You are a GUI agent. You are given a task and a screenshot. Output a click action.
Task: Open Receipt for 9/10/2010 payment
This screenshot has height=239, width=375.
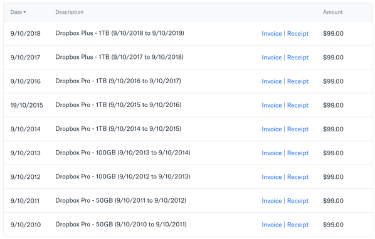click(x=298, y=225)
